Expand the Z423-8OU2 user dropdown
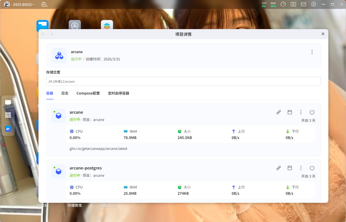Image resolution: width=346 pixels, height=222 pixels. tap(24, 5)
